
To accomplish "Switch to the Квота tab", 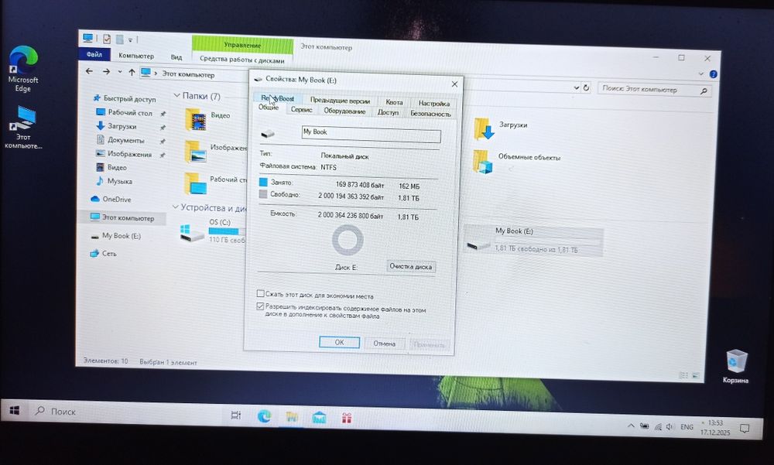I will point(394,101).
